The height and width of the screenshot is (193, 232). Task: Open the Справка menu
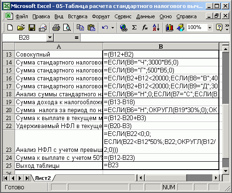(187, 16)
